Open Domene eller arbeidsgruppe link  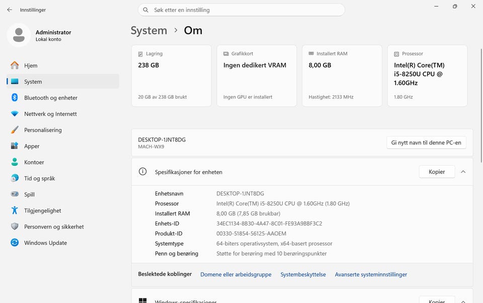coord(235,274)
